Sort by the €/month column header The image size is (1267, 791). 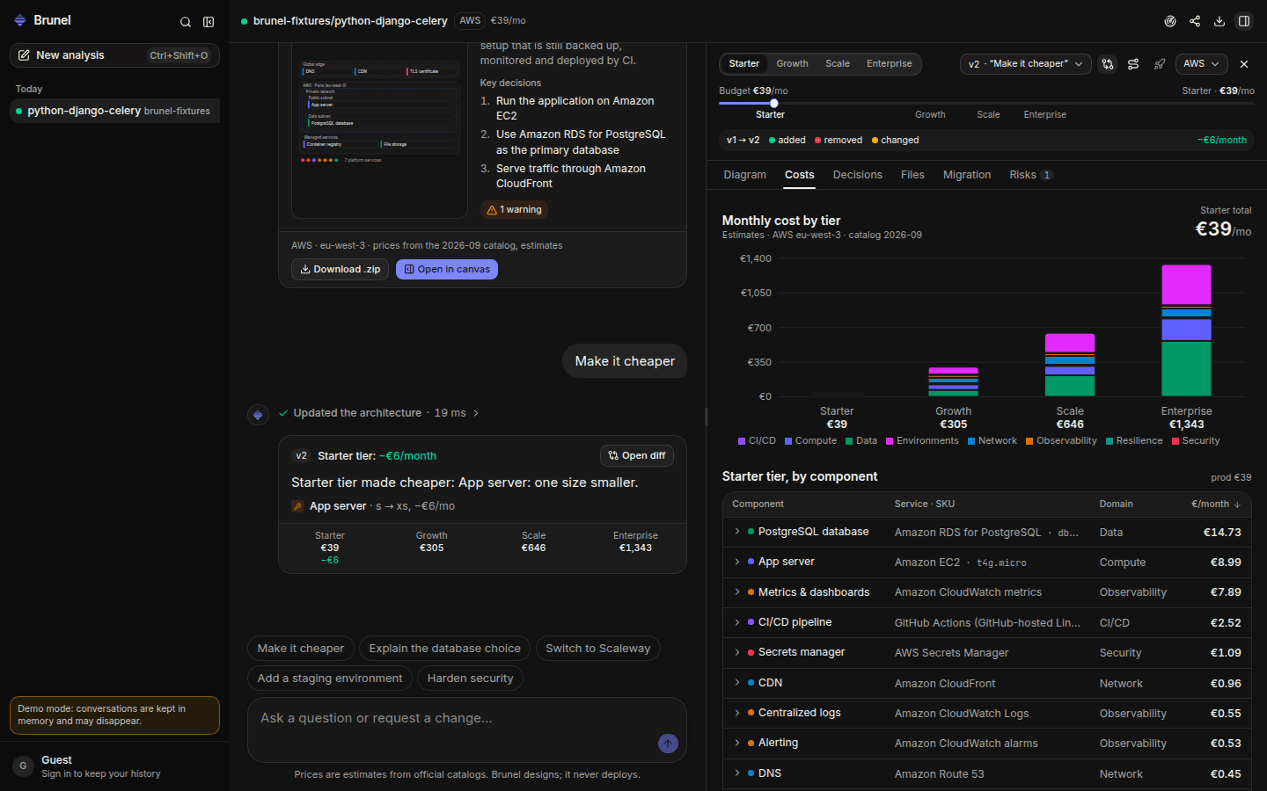tap(1215, 504)
